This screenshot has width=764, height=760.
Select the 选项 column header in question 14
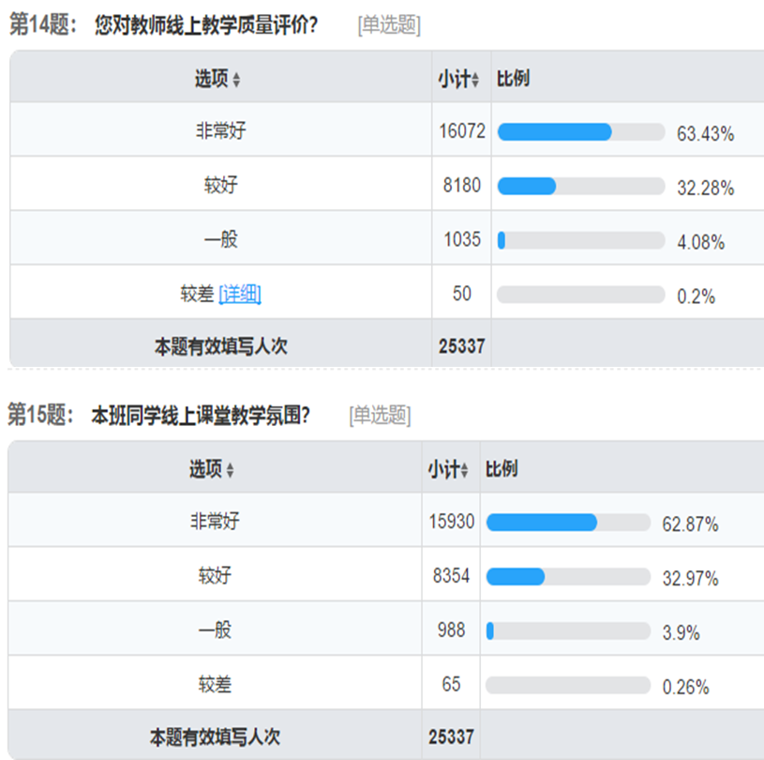[212, 79]
